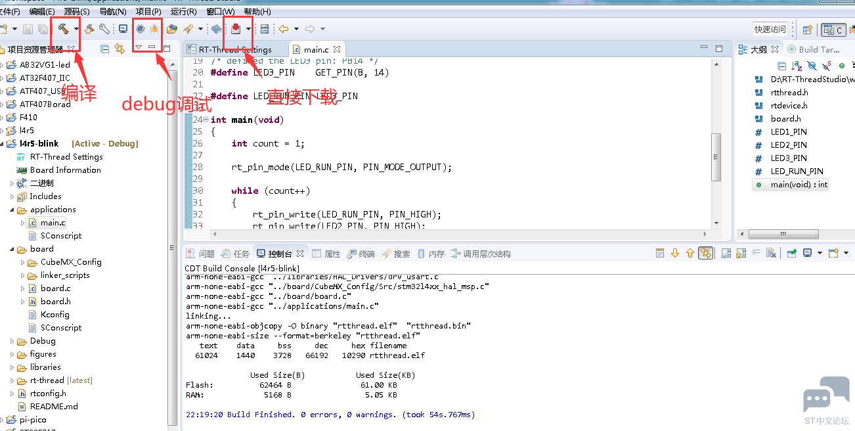855x431 pixels.
Task: Expand the AB32VG1-led project
Action: pyautogui.click(x=3, y=65)
